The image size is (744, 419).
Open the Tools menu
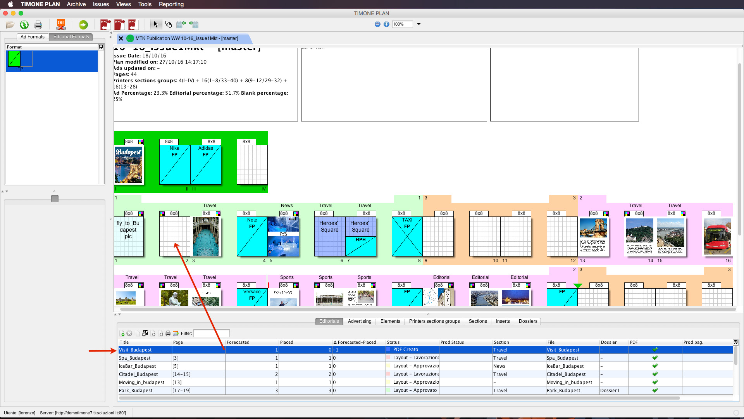[x=145, y=4]
